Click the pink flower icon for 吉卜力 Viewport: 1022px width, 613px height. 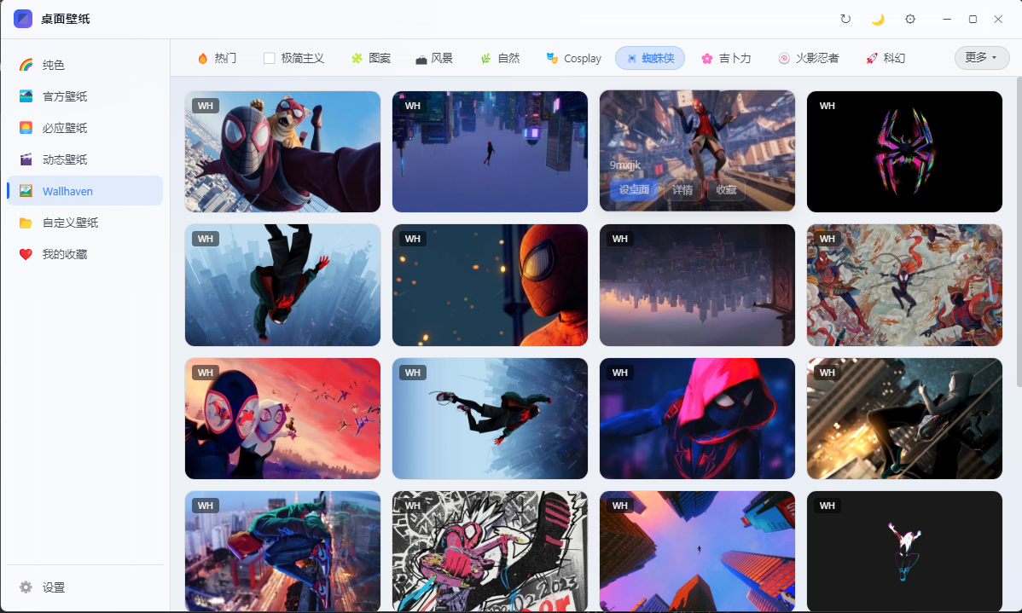[706, 58]
